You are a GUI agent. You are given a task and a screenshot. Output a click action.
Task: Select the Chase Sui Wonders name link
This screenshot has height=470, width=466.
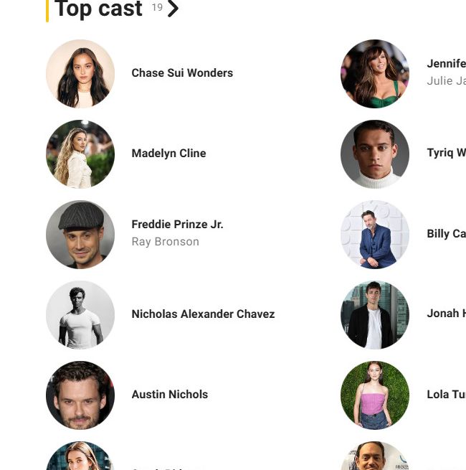tap(182, 73)
